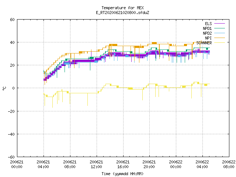The image size is (236, 177).
Task: Click the 16:00 x-axis time label
Action: point(123,167)
